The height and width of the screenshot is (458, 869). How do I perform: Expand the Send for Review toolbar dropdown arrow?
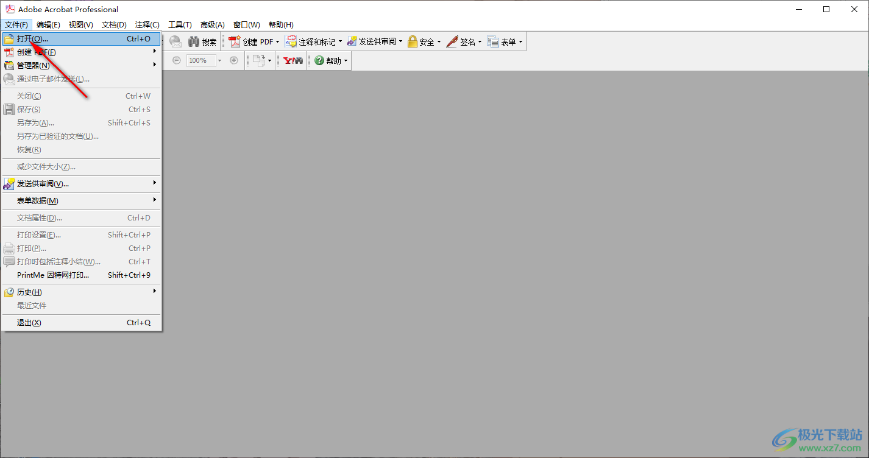400,42
